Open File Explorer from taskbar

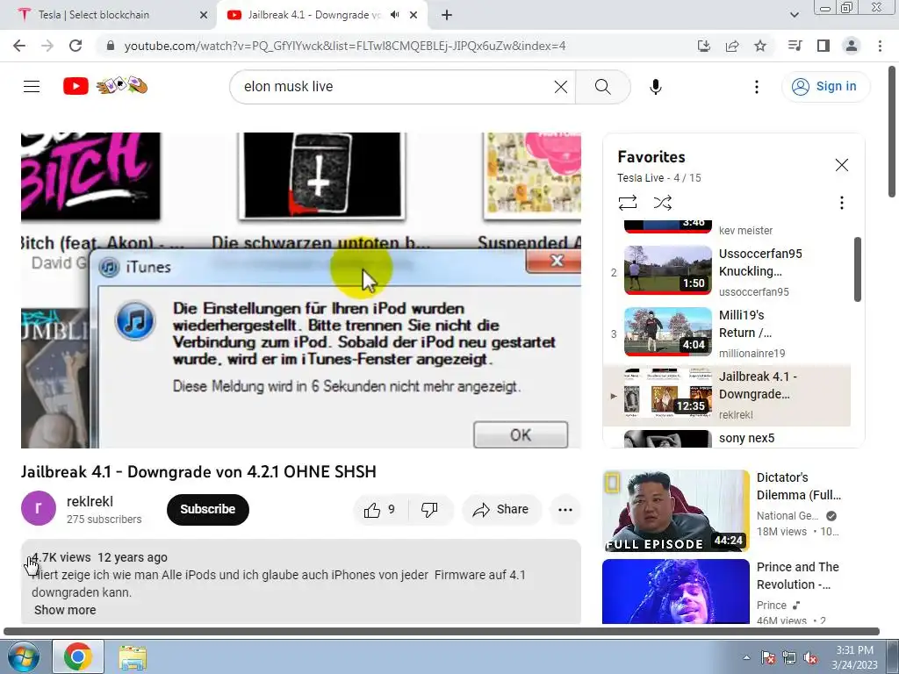[133, 657]
